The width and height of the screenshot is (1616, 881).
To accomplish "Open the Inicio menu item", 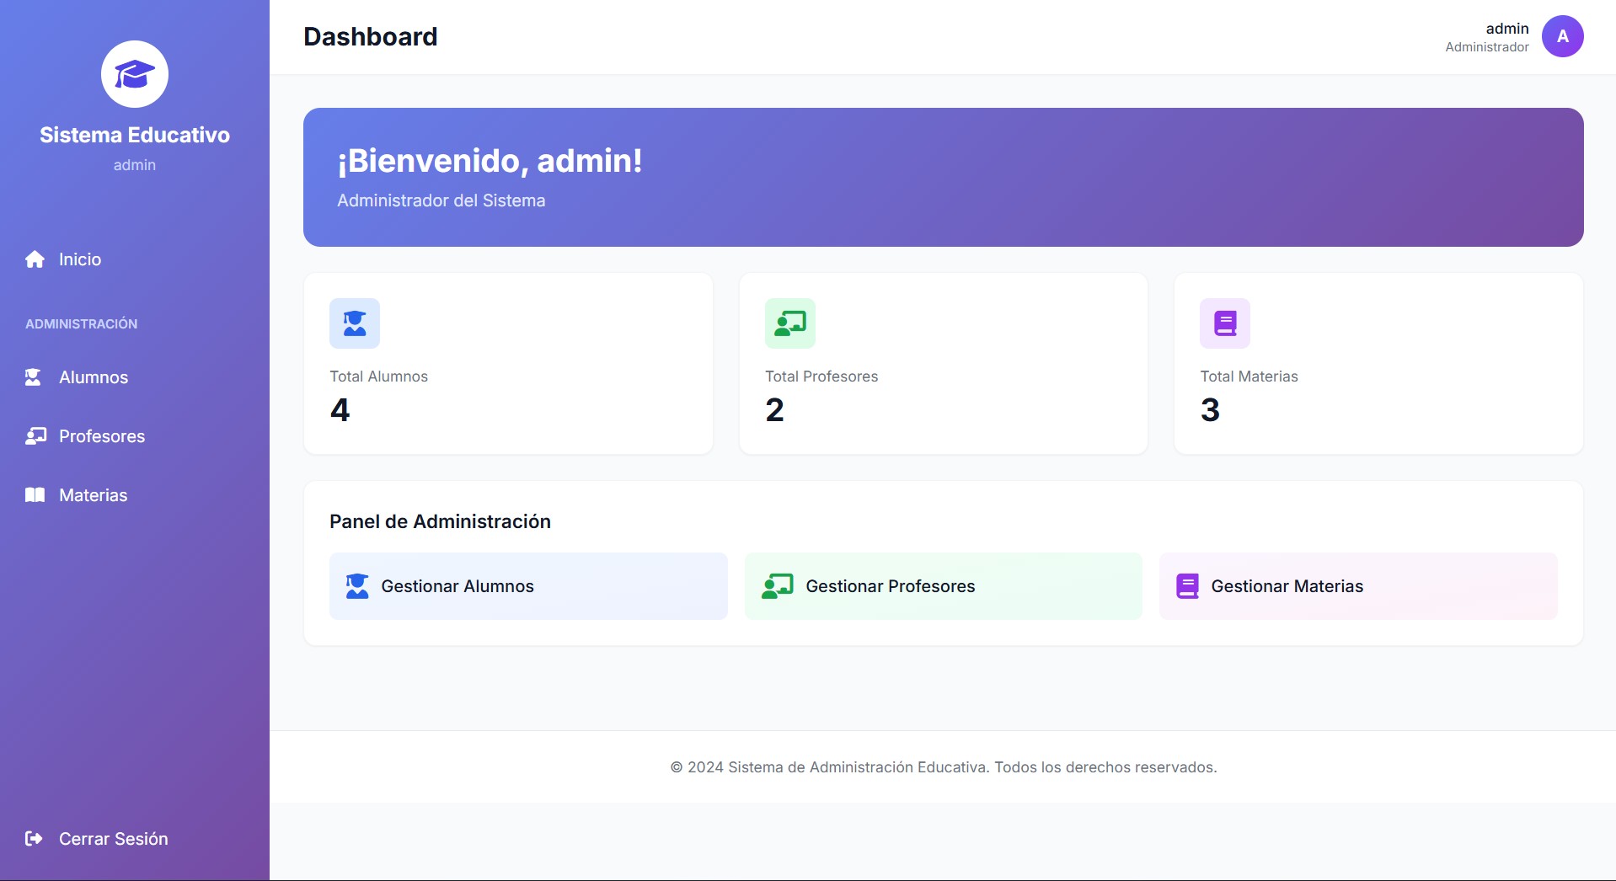I will click(x=79, y=259).
